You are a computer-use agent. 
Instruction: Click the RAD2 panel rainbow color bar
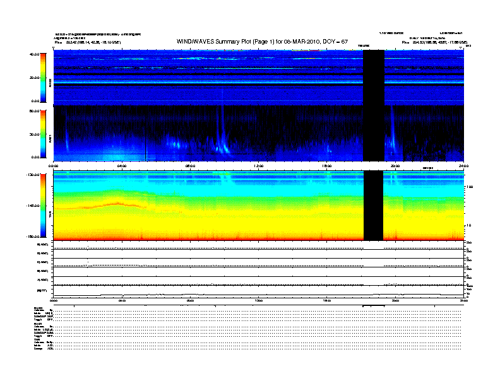coord(43,78)
